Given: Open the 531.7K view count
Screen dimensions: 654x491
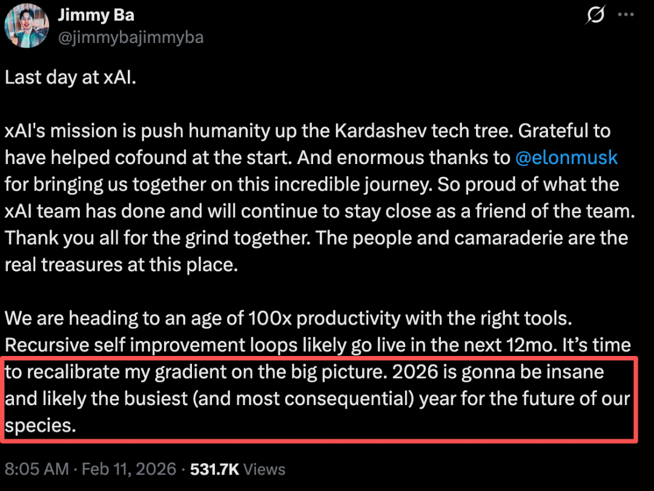Looking at the screenshot, I should pos(216,469).
